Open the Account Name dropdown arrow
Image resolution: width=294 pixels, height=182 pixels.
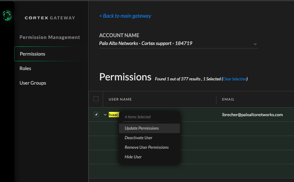pos(255,44)
